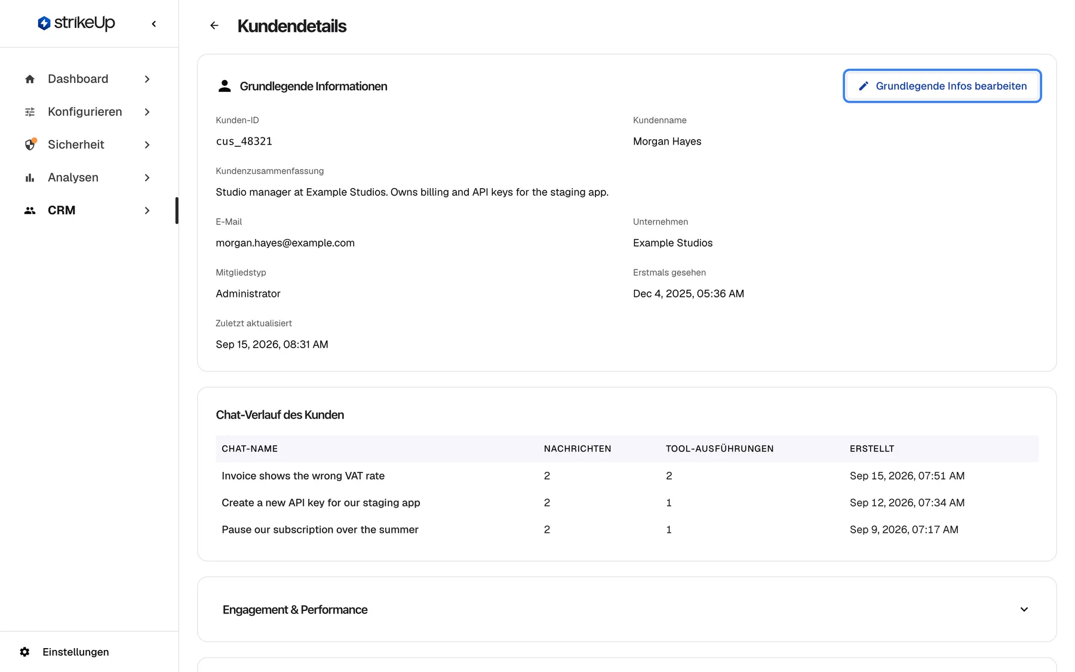
Task: Click the date Sep 9, 2026, 07:17 AM
Action: (904, 530)
